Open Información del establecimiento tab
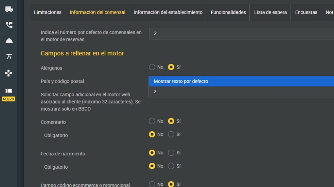Screen dimensions: 334x187 (168, 12)
